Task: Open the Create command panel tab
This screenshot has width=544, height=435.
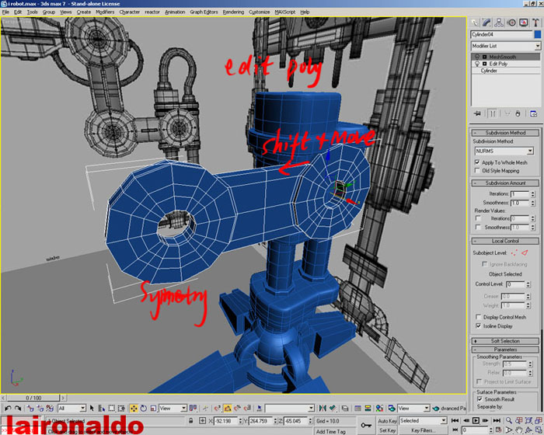Action: [x=475, y=23]
